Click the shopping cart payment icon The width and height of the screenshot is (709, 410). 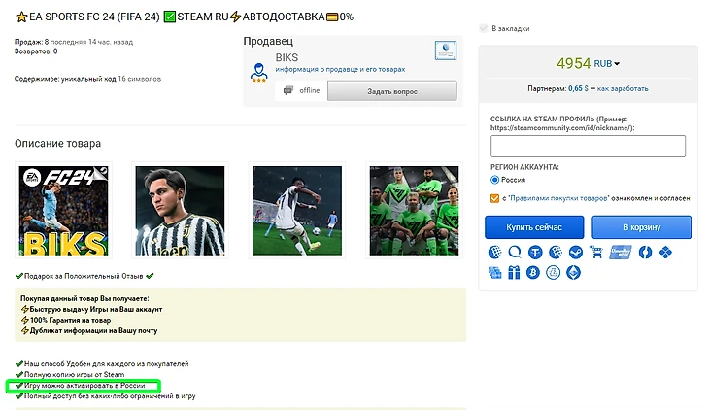[x=596, y=252]
